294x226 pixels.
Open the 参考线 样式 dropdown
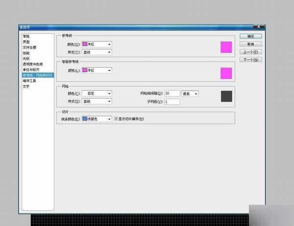(x=97, y=52)
